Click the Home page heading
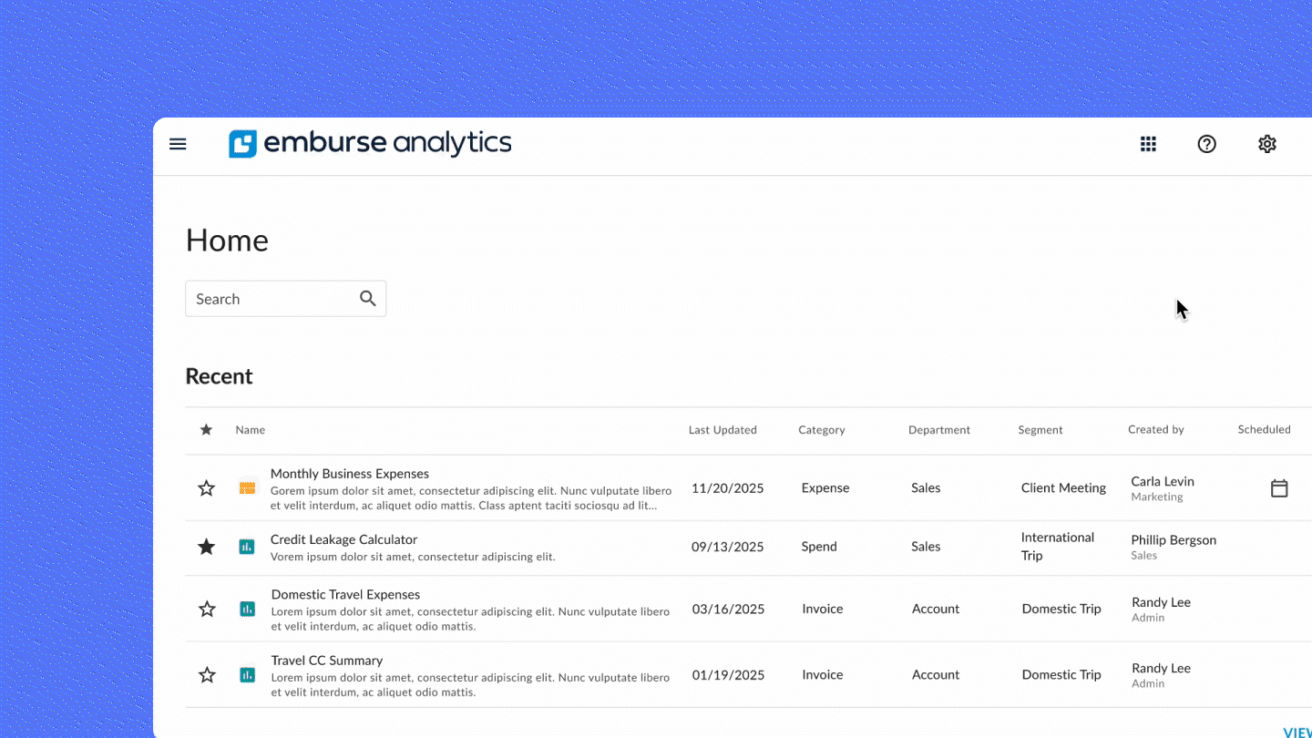The image size is (1312, 738). (x=227, y=241)
